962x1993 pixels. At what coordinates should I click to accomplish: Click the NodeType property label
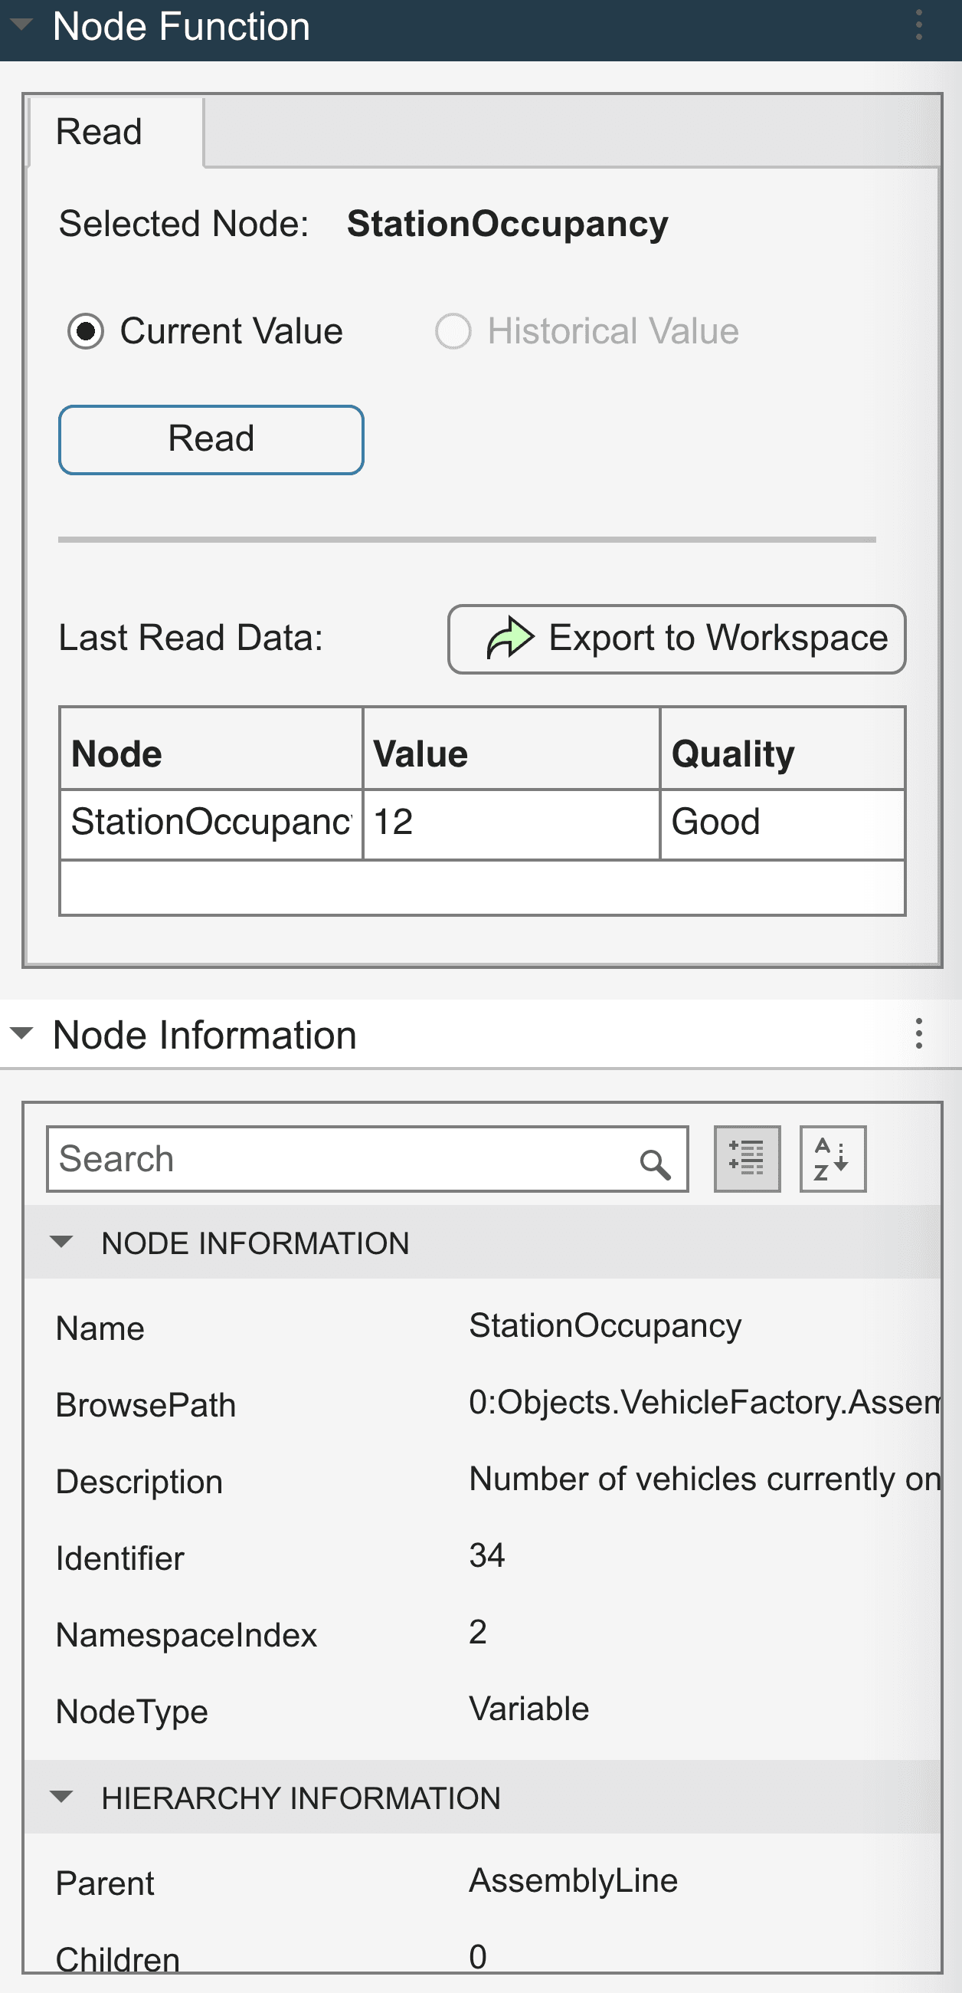[x=133, y=1712]
